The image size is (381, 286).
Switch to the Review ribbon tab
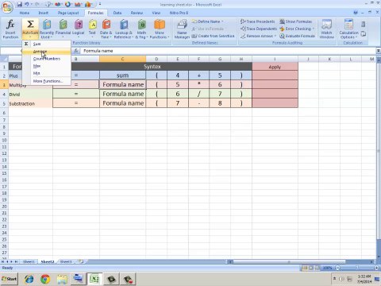(137, 13)
